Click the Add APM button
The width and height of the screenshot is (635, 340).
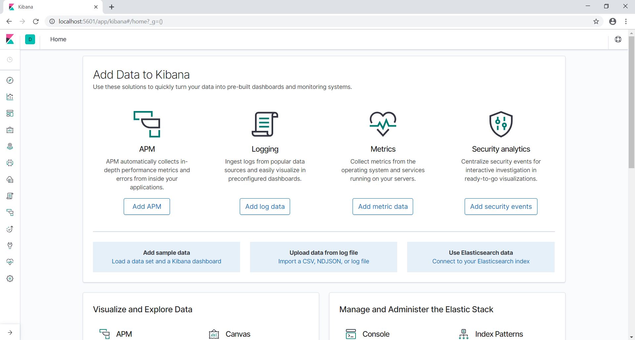pos(147,207)
